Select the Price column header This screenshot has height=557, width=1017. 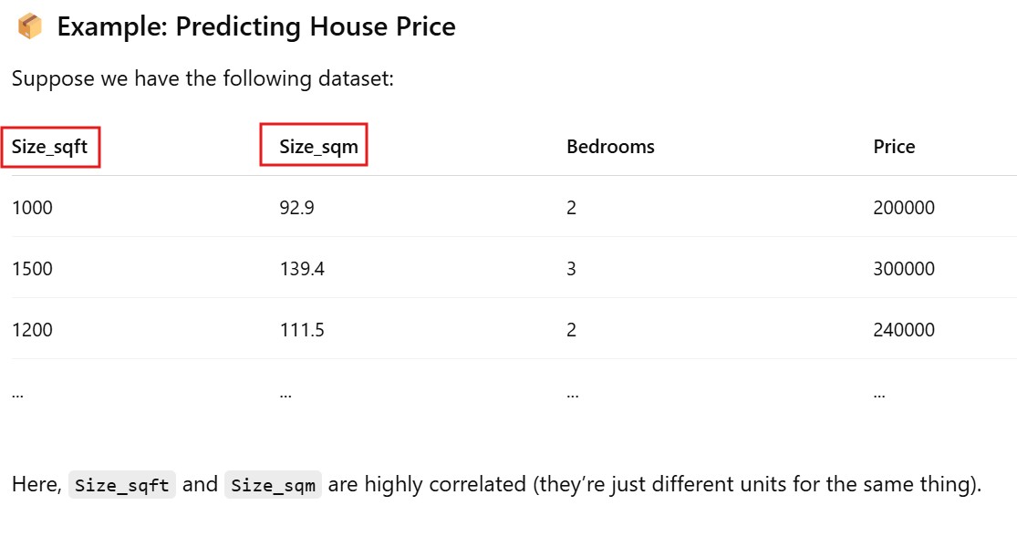click(x=894, y=147)
